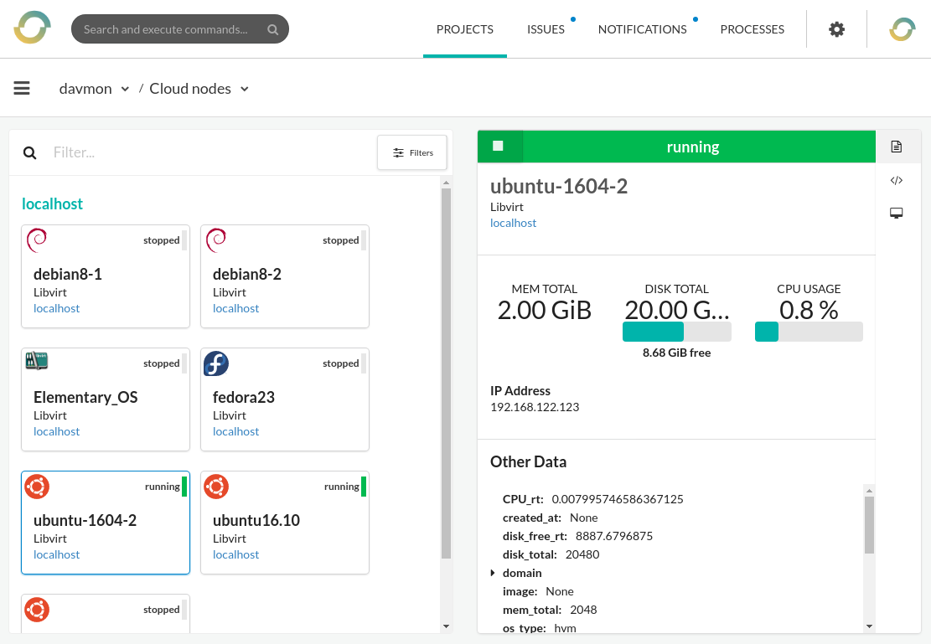
Task: Click stopped status on fedora23 card
Action: point(341,363)
